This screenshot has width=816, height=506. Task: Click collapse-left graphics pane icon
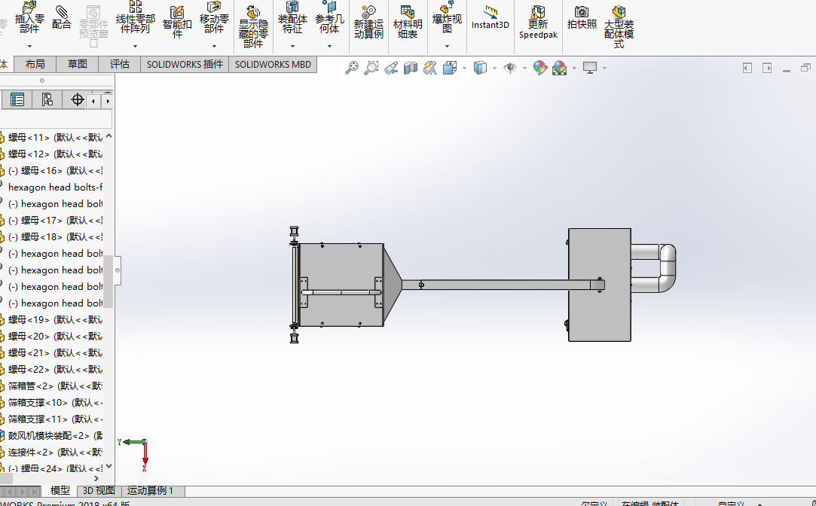point(747,68)
